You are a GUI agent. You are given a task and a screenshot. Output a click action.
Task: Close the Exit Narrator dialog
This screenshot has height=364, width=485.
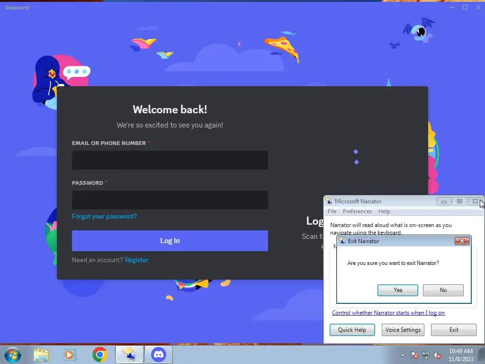[x=462, y=241]
